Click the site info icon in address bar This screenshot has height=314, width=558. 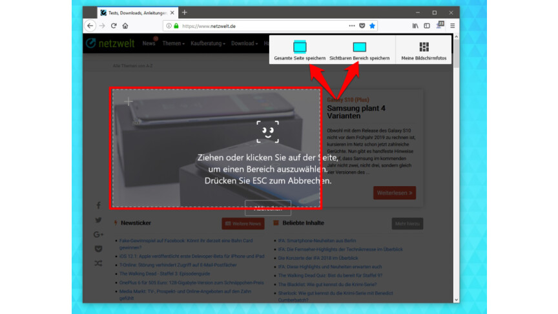169,26
